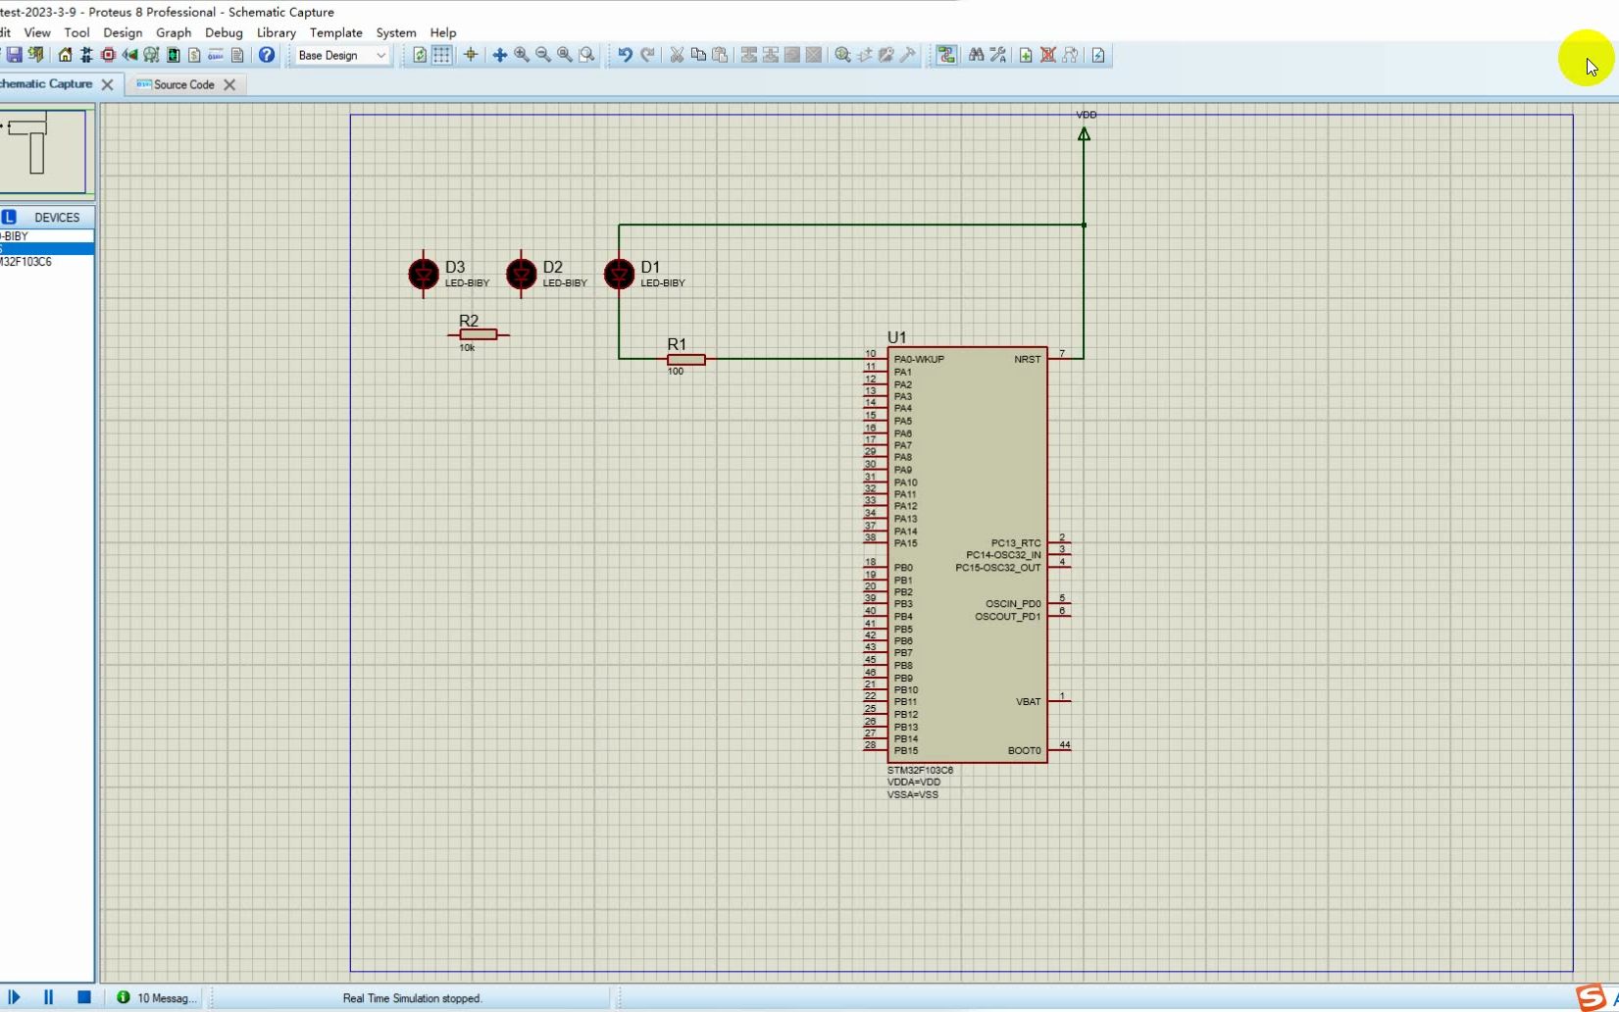Open the Debug menu

pyautogui.click(x=224, y=32)
